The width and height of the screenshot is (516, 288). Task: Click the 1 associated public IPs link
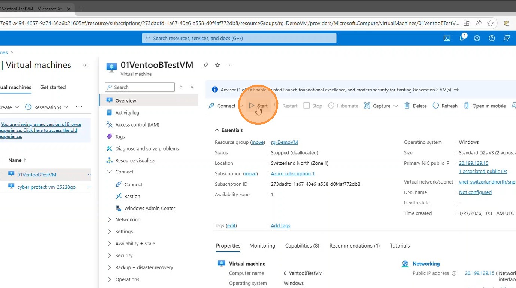[483, 172]
